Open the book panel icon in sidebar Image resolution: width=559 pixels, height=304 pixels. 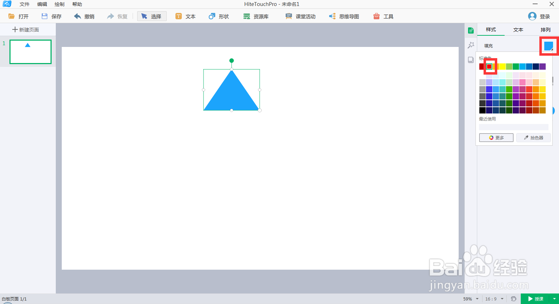point(471,60)
